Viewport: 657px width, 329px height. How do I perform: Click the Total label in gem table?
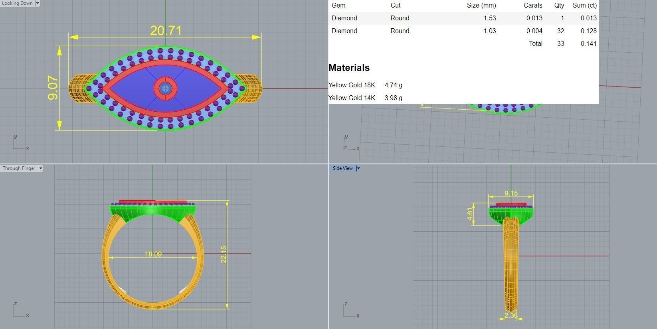[x=536, y=43]
